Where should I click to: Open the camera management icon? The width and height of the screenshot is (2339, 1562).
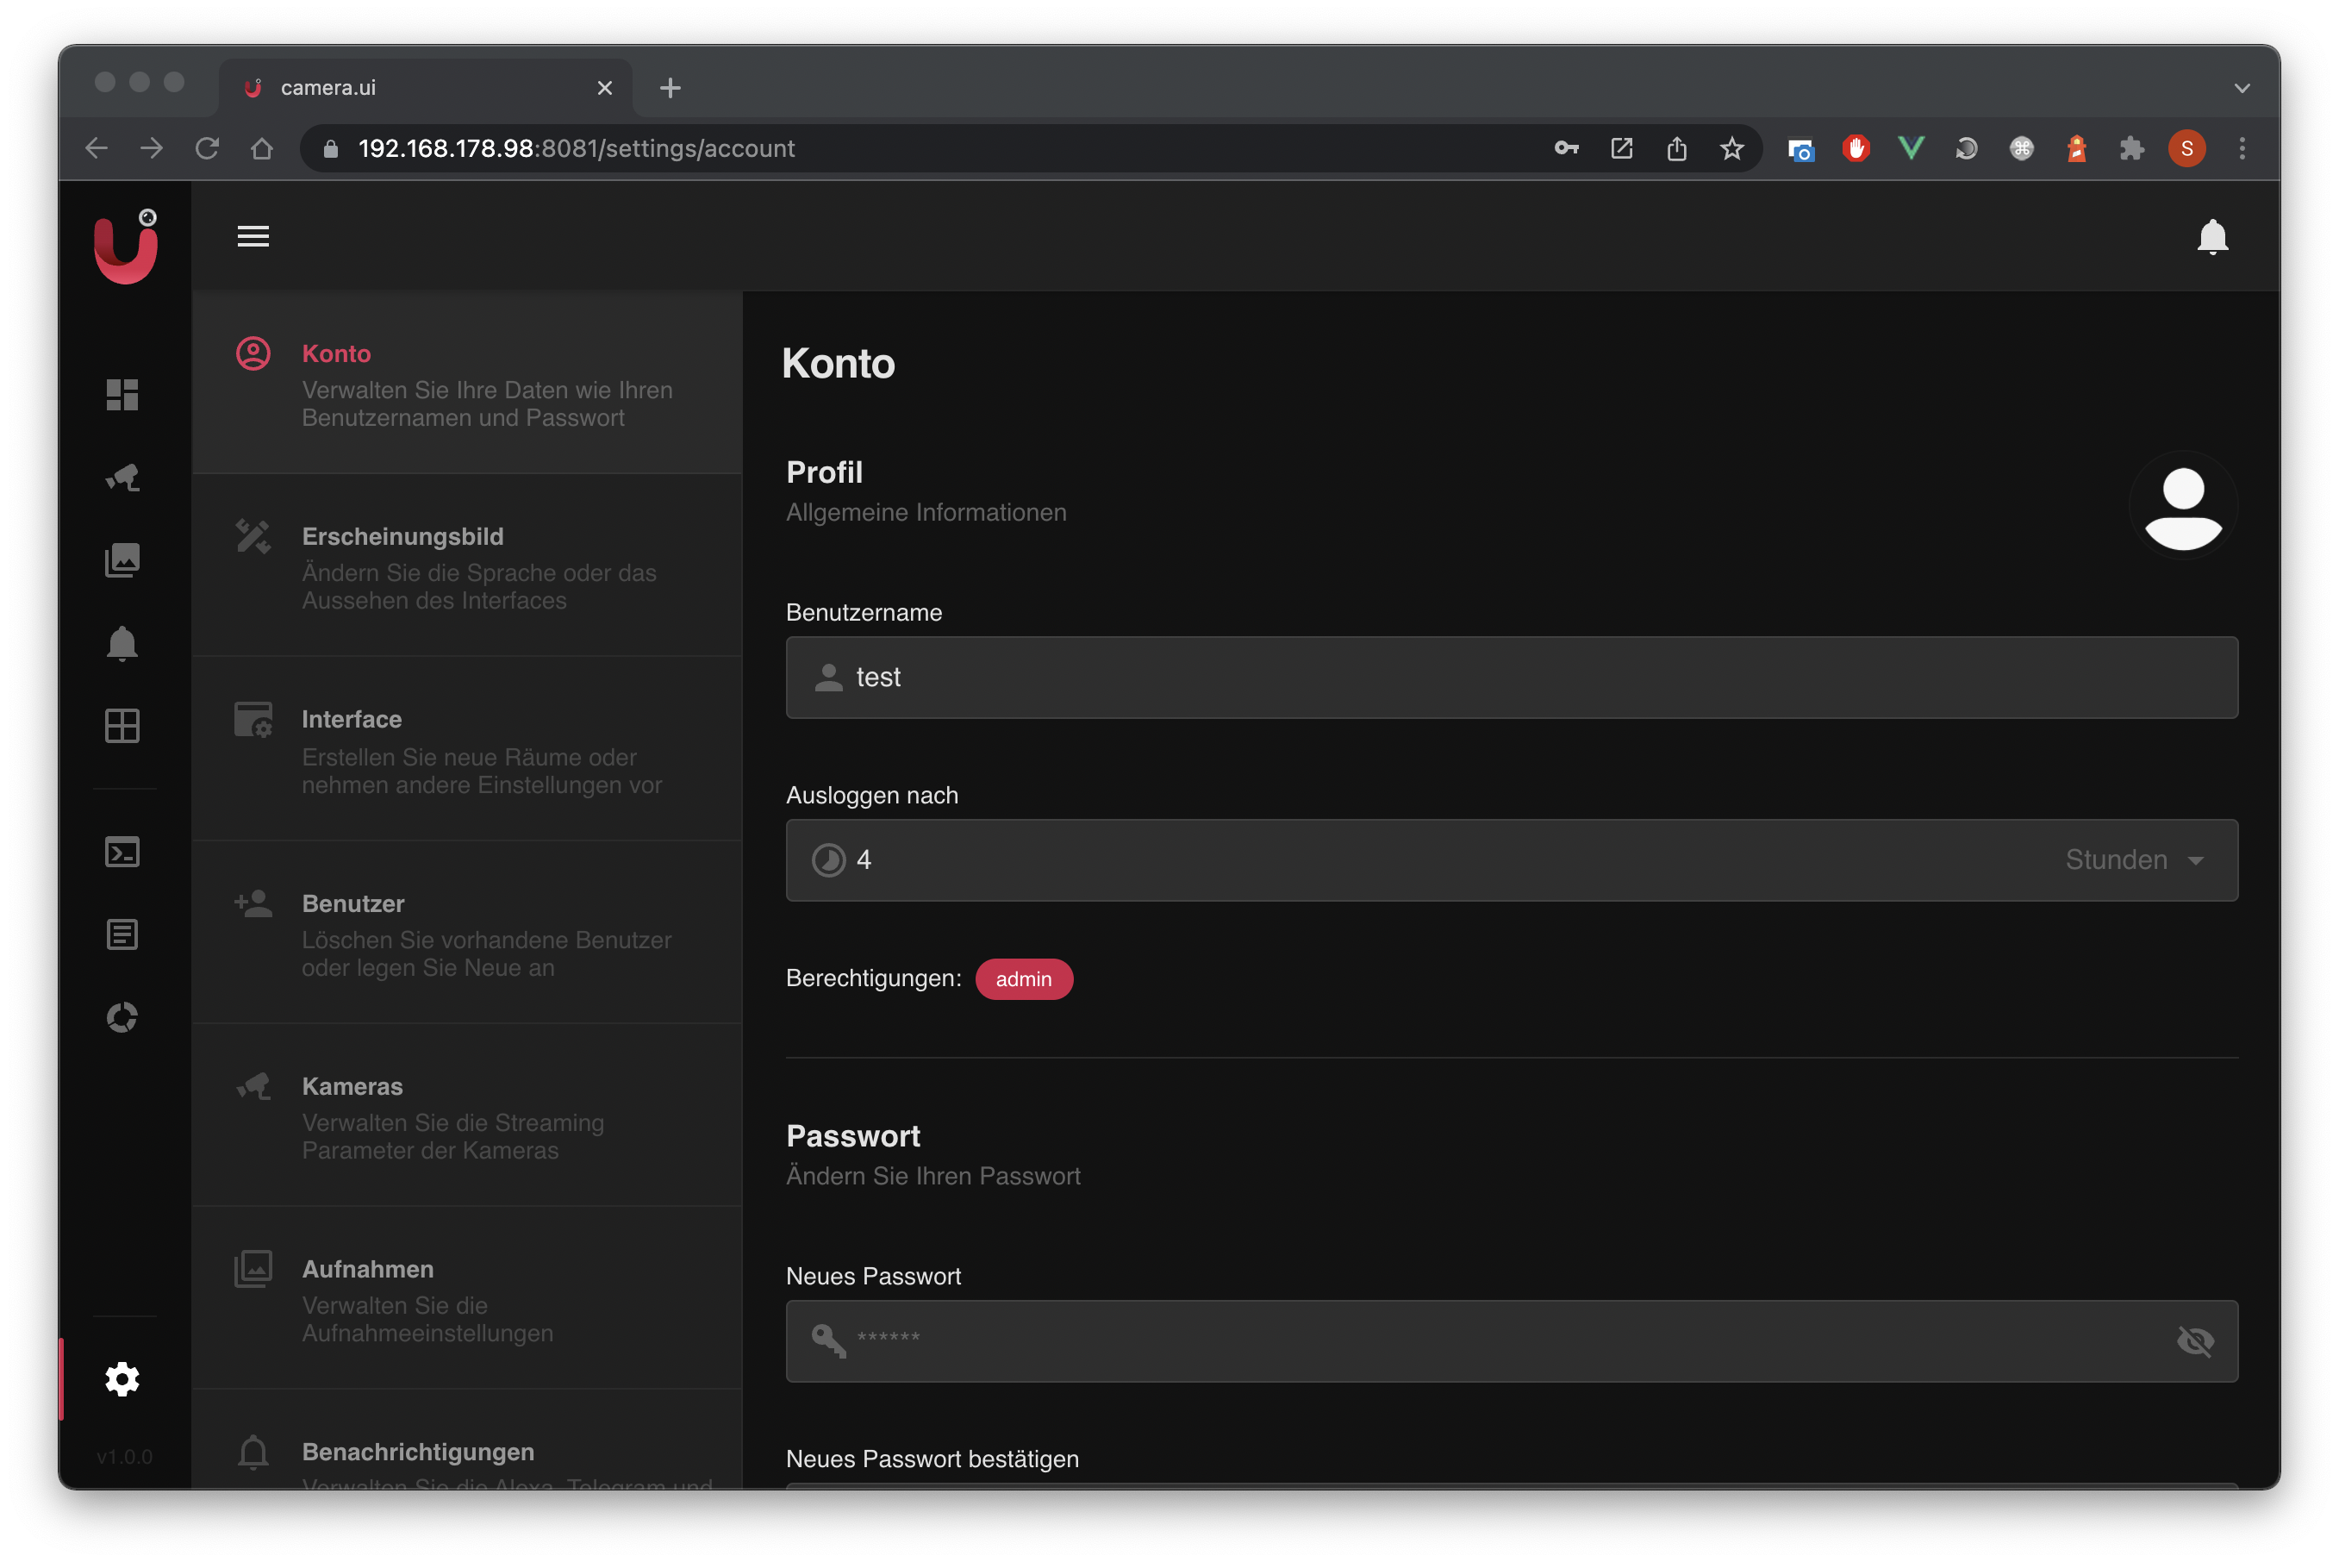click(x=122, y=476)
